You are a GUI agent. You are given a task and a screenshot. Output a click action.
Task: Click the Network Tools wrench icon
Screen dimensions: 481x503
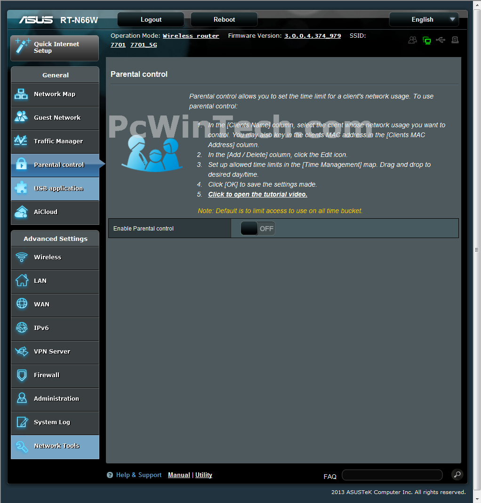(22, 446)
